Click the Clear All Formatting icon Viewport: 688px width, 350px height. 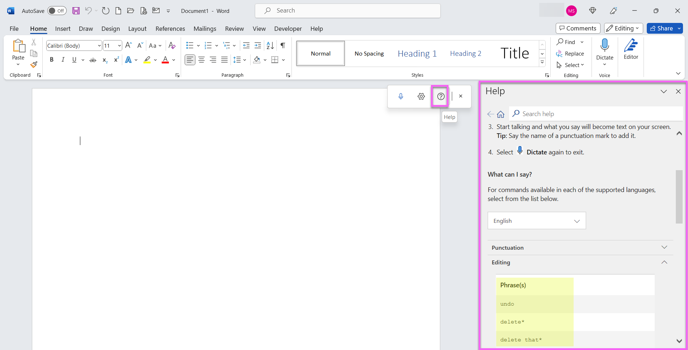(x=172, y=45)
